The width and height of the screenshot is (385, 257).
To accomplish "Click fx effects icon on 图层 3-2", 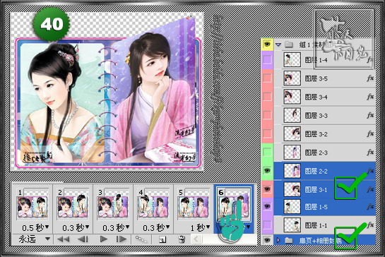I will (x=370, y=134).
